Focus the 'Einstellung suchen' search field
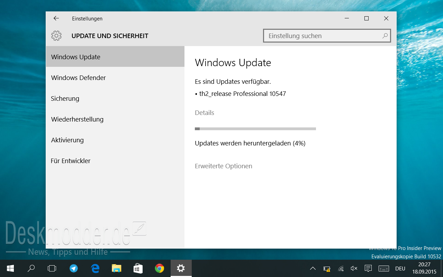443x277 pixels. click(327, 36)
